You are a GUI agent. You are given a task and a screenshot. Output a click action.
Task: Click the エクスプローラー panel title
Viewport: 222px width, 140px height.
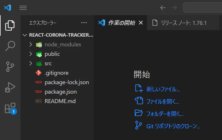click(x=43, y=23)
